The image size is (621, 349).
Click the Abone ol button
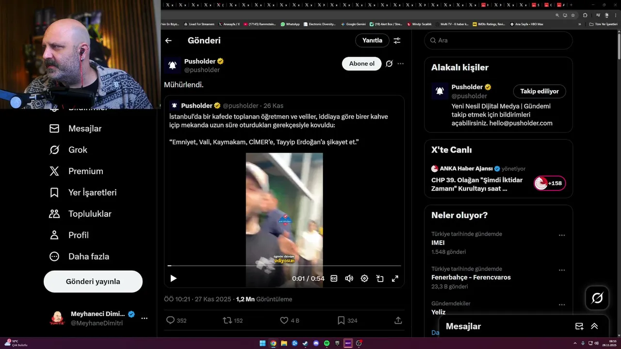pos(362,63)
